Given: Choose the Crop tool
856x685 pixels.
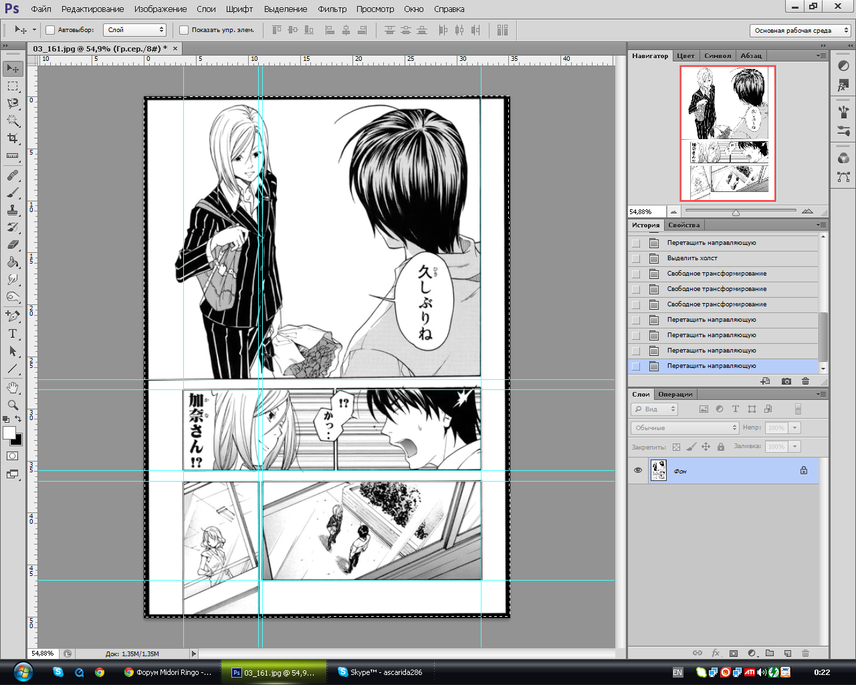Looking at the screenshot, I should pos(13,138).
